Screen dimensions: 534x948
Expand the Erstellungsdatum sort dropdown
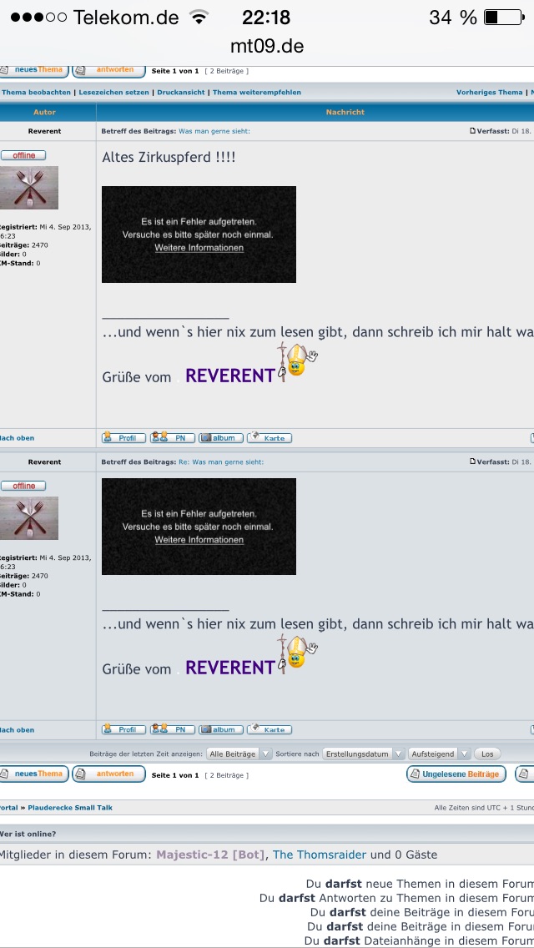coord(364,754)
